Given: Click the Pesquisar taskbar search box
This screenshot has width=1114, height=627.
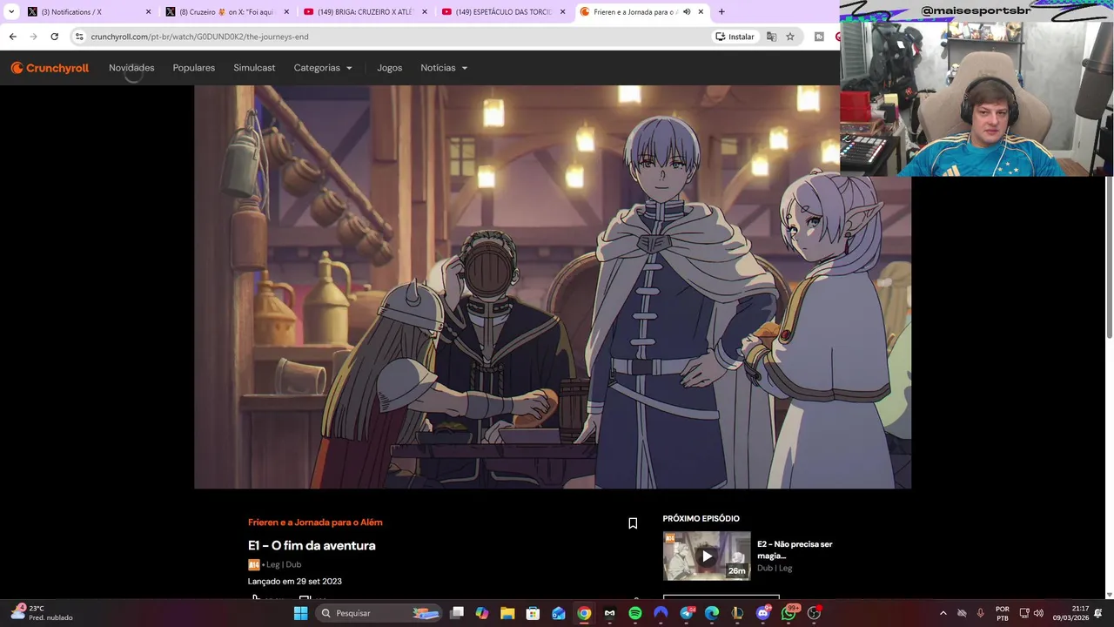Looking at the screenshot, I should click(379, 613).
